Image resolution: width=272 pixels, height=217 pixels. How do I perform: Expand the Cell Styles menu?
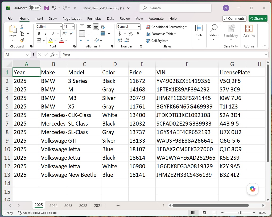[x=157, y=41]
